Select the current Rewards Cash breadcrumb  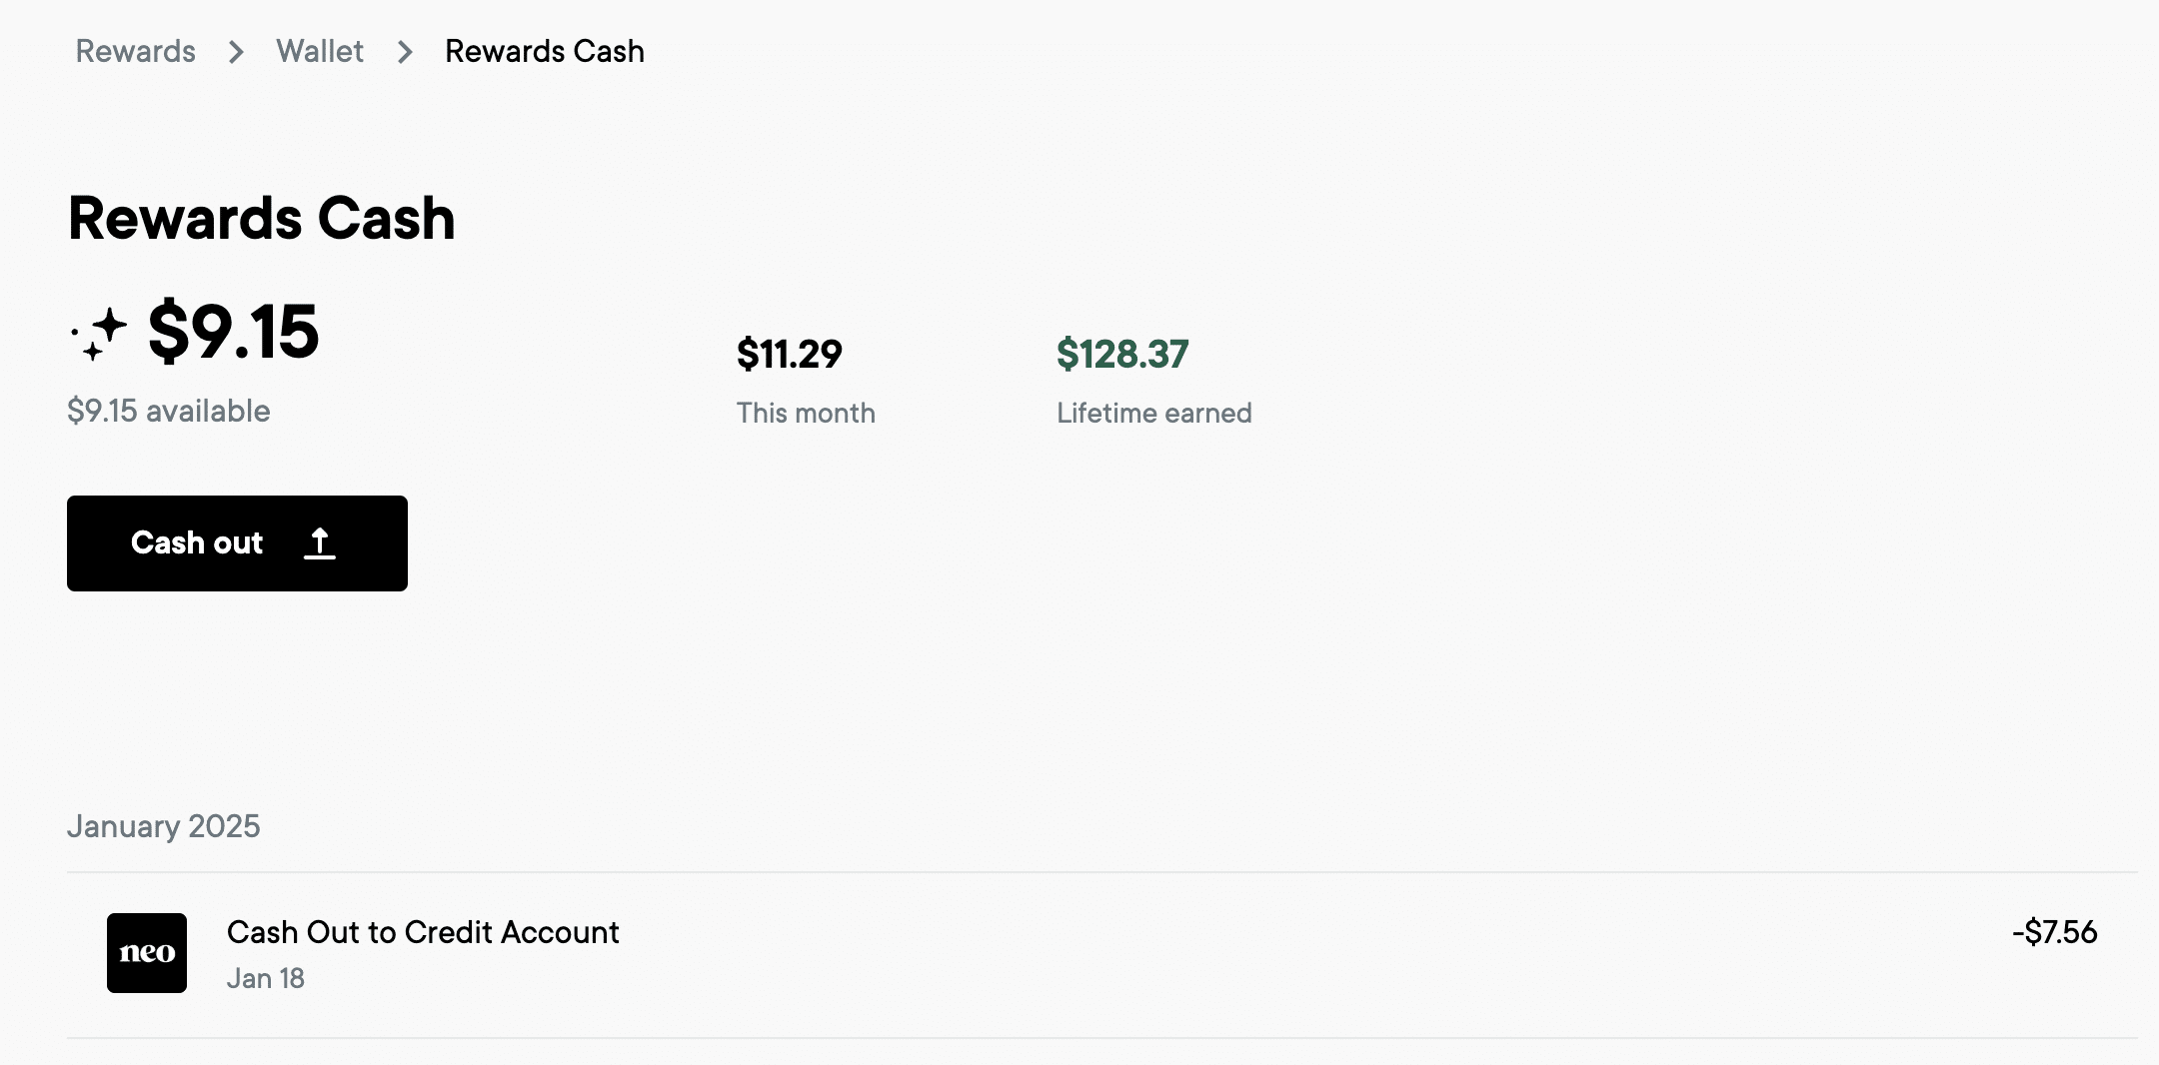(545, 51)
